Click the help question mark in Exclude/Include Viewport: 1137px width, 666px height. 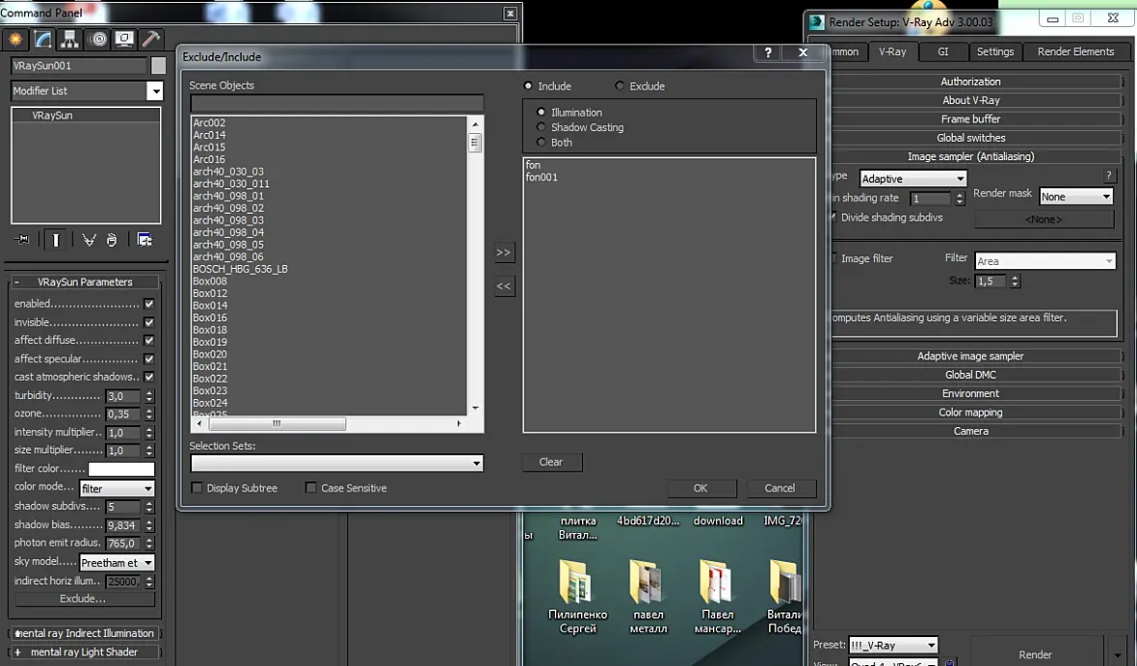tap(768, 52)
